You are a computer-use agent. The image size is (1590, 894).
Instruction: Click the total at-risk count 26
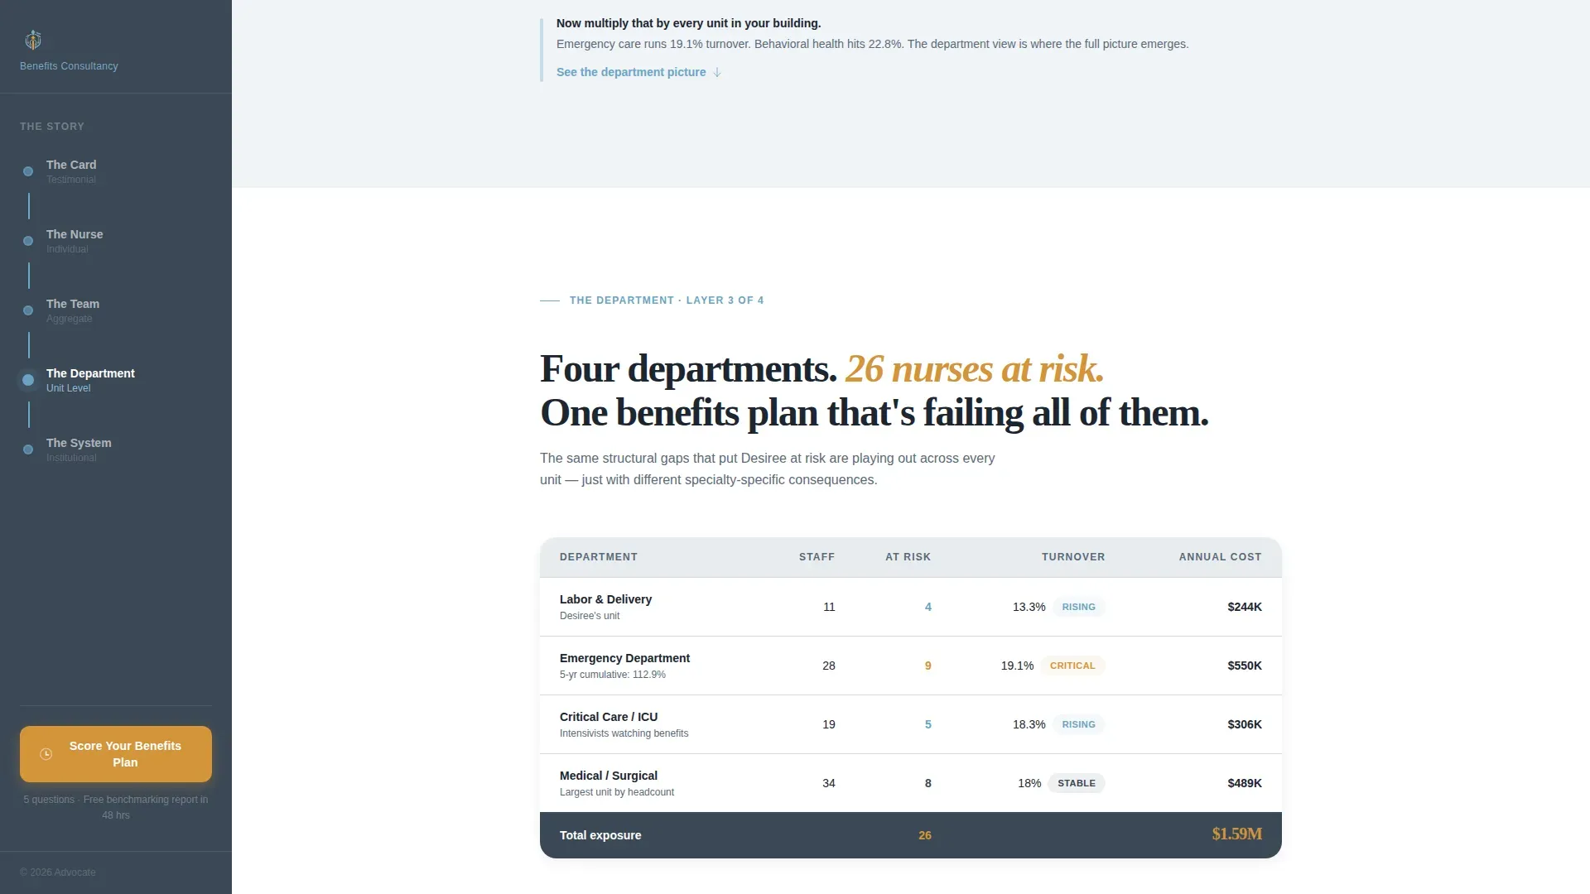pyautogui.click(x=925, y=835)
